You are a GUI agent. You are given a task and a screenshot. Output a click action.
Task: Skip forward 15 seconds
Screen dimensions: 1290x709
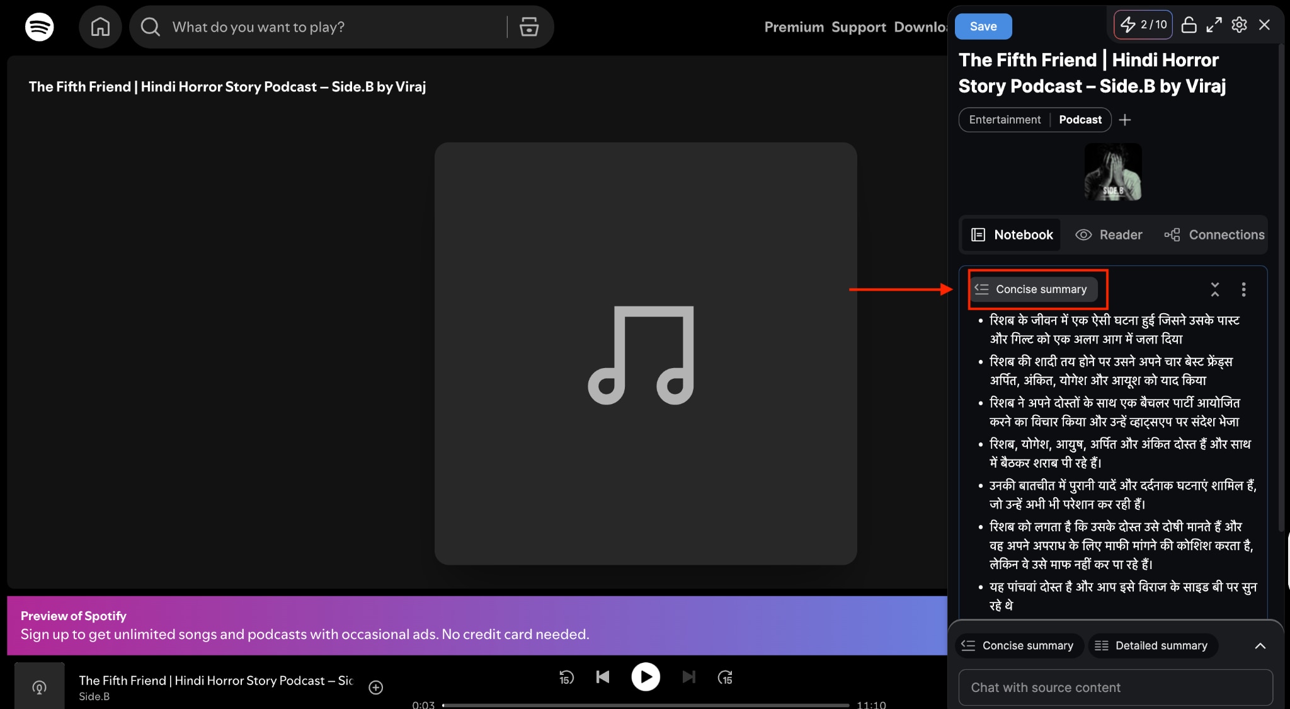(x=725, y=677)
